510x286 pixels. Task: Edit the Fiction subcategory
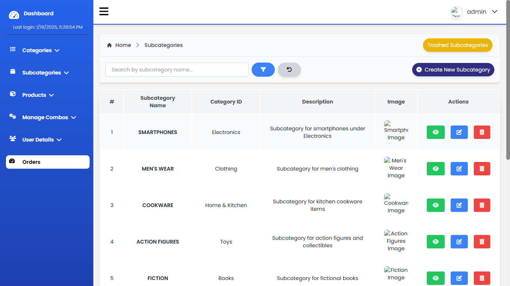(459, 278)
